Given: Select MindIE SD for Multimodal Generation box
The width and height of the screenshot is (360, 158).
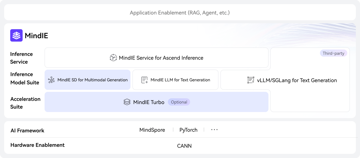Looking at the screenshot, I should click(92, 80).
